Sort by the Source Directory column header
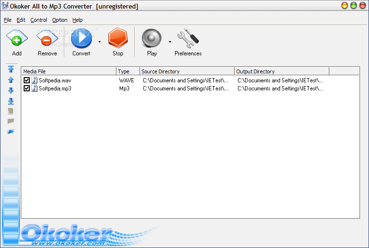This screenshot has height=248, width=369. pyautogui.click(x=187, y=71)
